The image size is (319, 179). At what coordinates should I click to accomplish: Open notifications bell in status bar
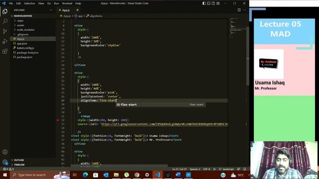click(x=245, y=169)
